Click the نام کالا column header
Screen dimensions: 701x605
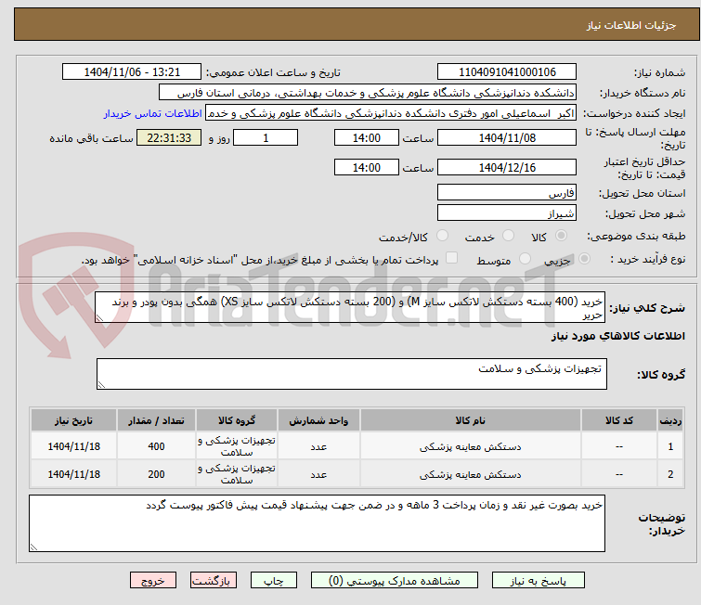point(471,420)
